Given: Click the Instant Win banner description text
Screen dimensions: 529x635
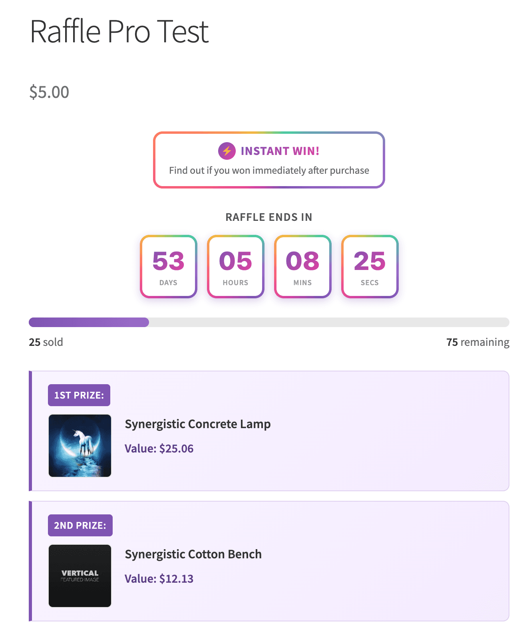Looking at the screenshot, I should pos(269,171).
